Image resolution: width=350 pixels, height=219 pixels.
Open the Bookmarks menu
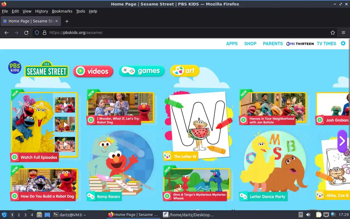point(62,11)
